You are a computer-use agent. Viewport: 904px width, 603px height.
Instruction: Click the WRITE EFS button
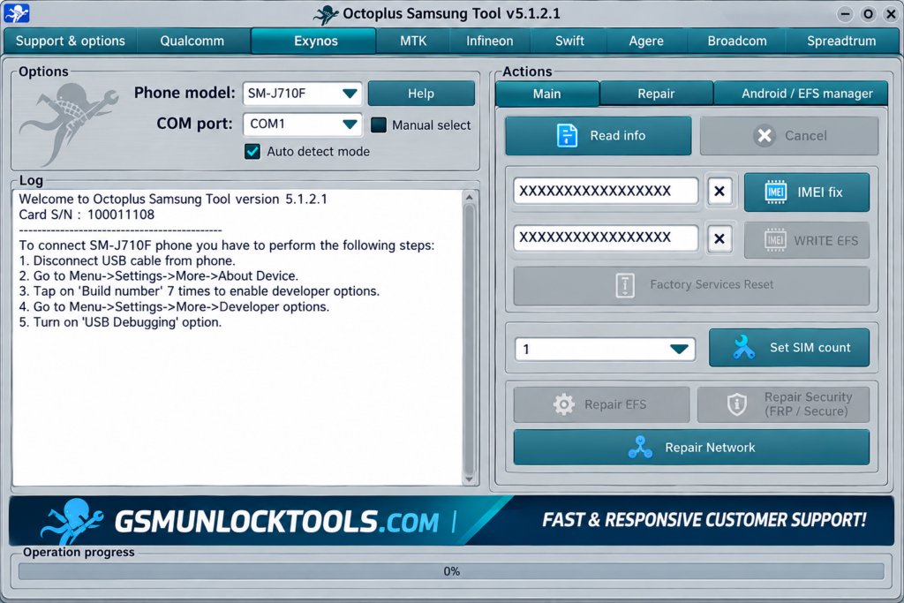(807, 240)
